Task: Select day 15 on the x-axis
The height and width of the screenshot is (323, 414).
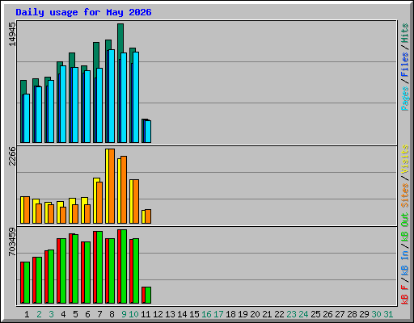Action: click(x=194, y=314)
